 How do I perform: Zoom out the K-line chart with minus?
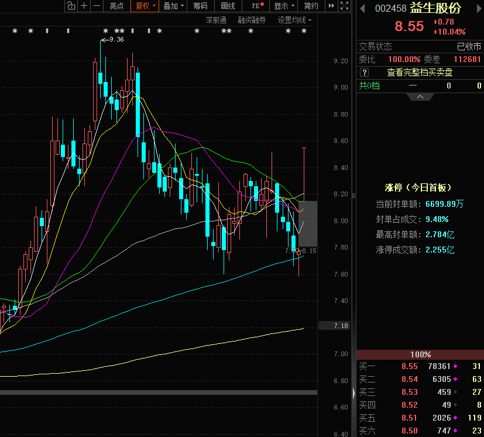(x=97, y=6)
